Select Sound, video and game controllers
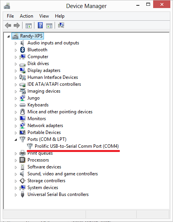The height and width of the screenshot is (222, 173). click(63, 174)
